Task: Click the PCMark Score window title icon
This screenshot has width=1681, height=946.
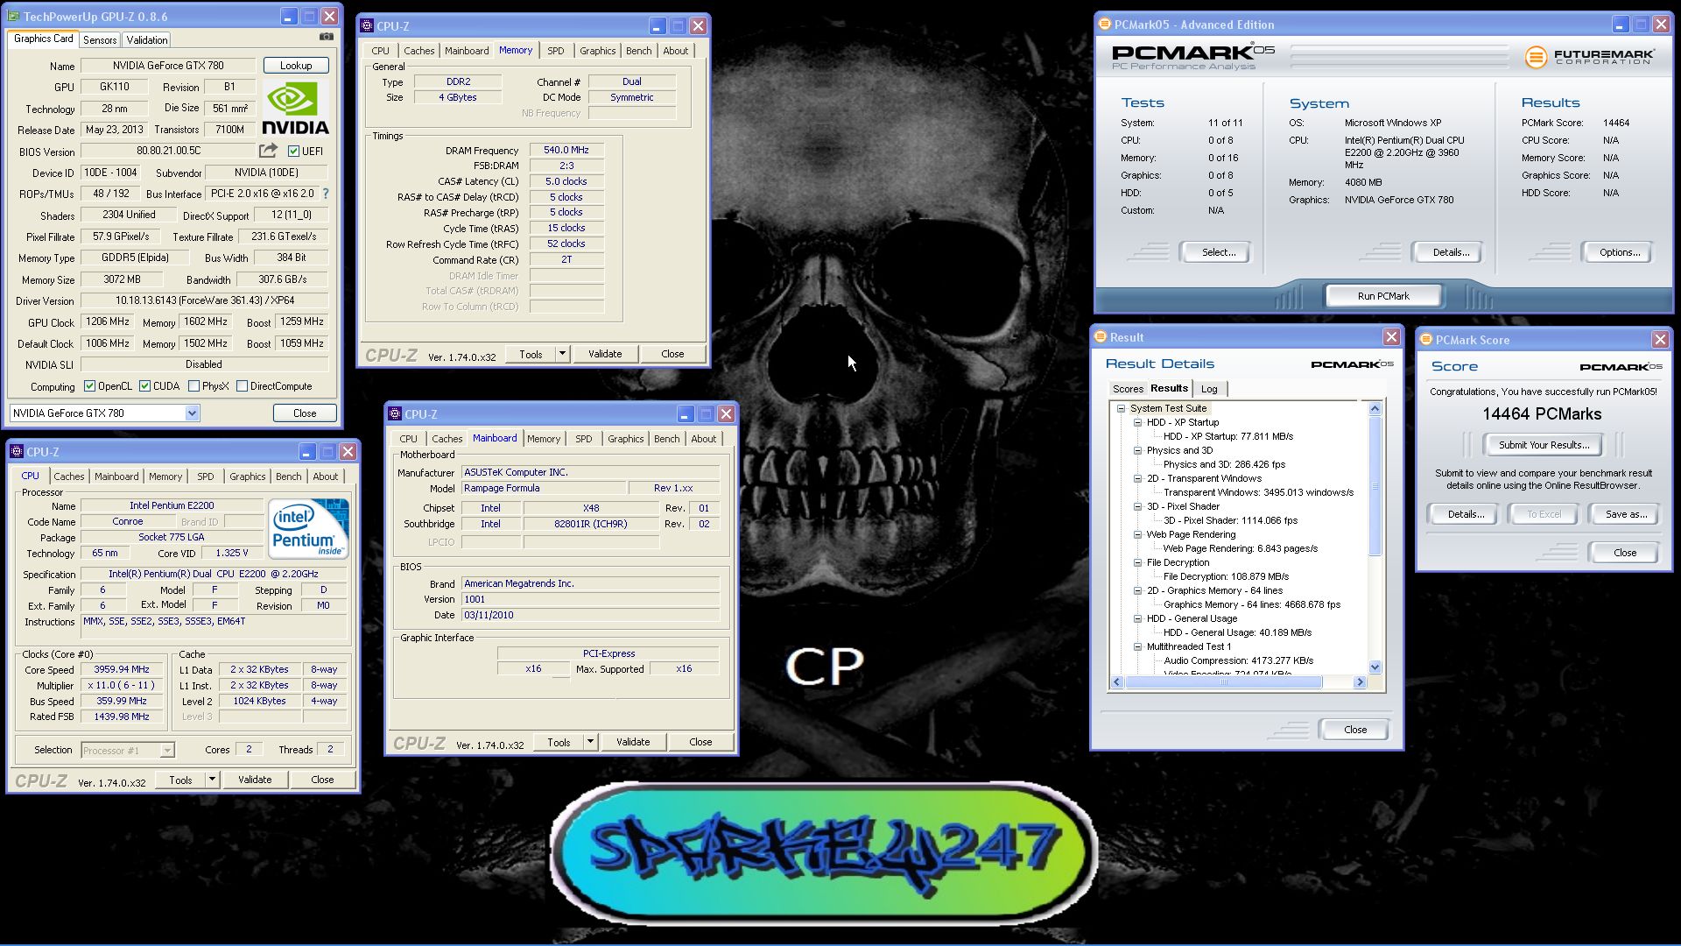Action: click(x=1425, y=340)
